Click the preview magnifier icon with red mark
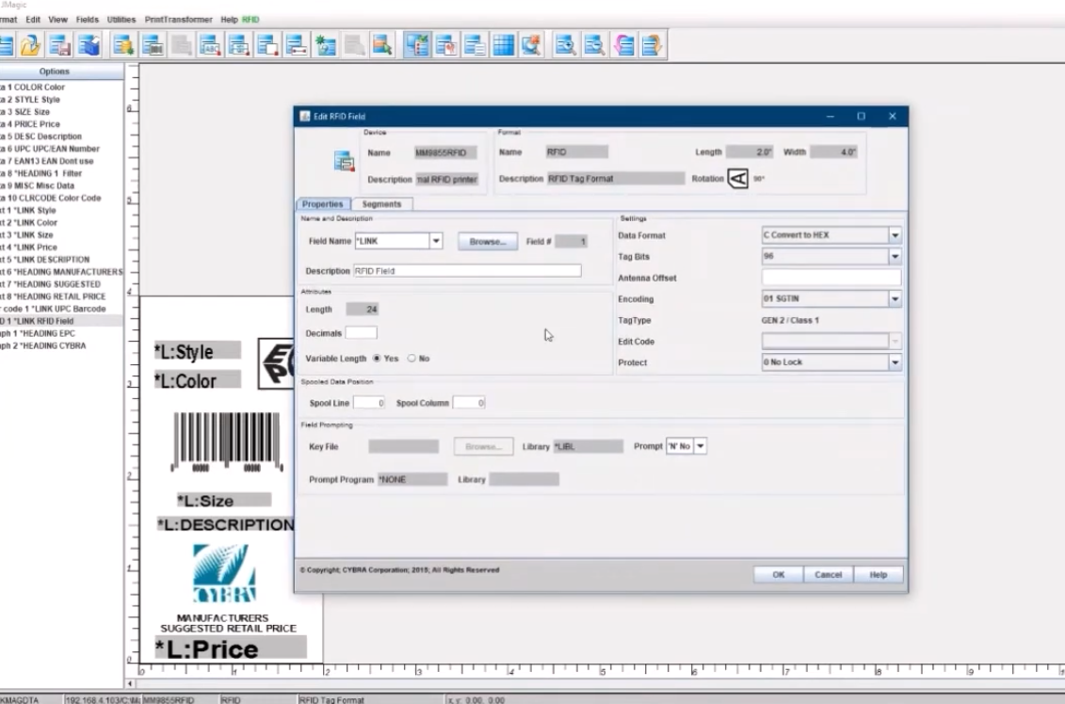This screenshot has width=1065, height=704. coord(532,45)
